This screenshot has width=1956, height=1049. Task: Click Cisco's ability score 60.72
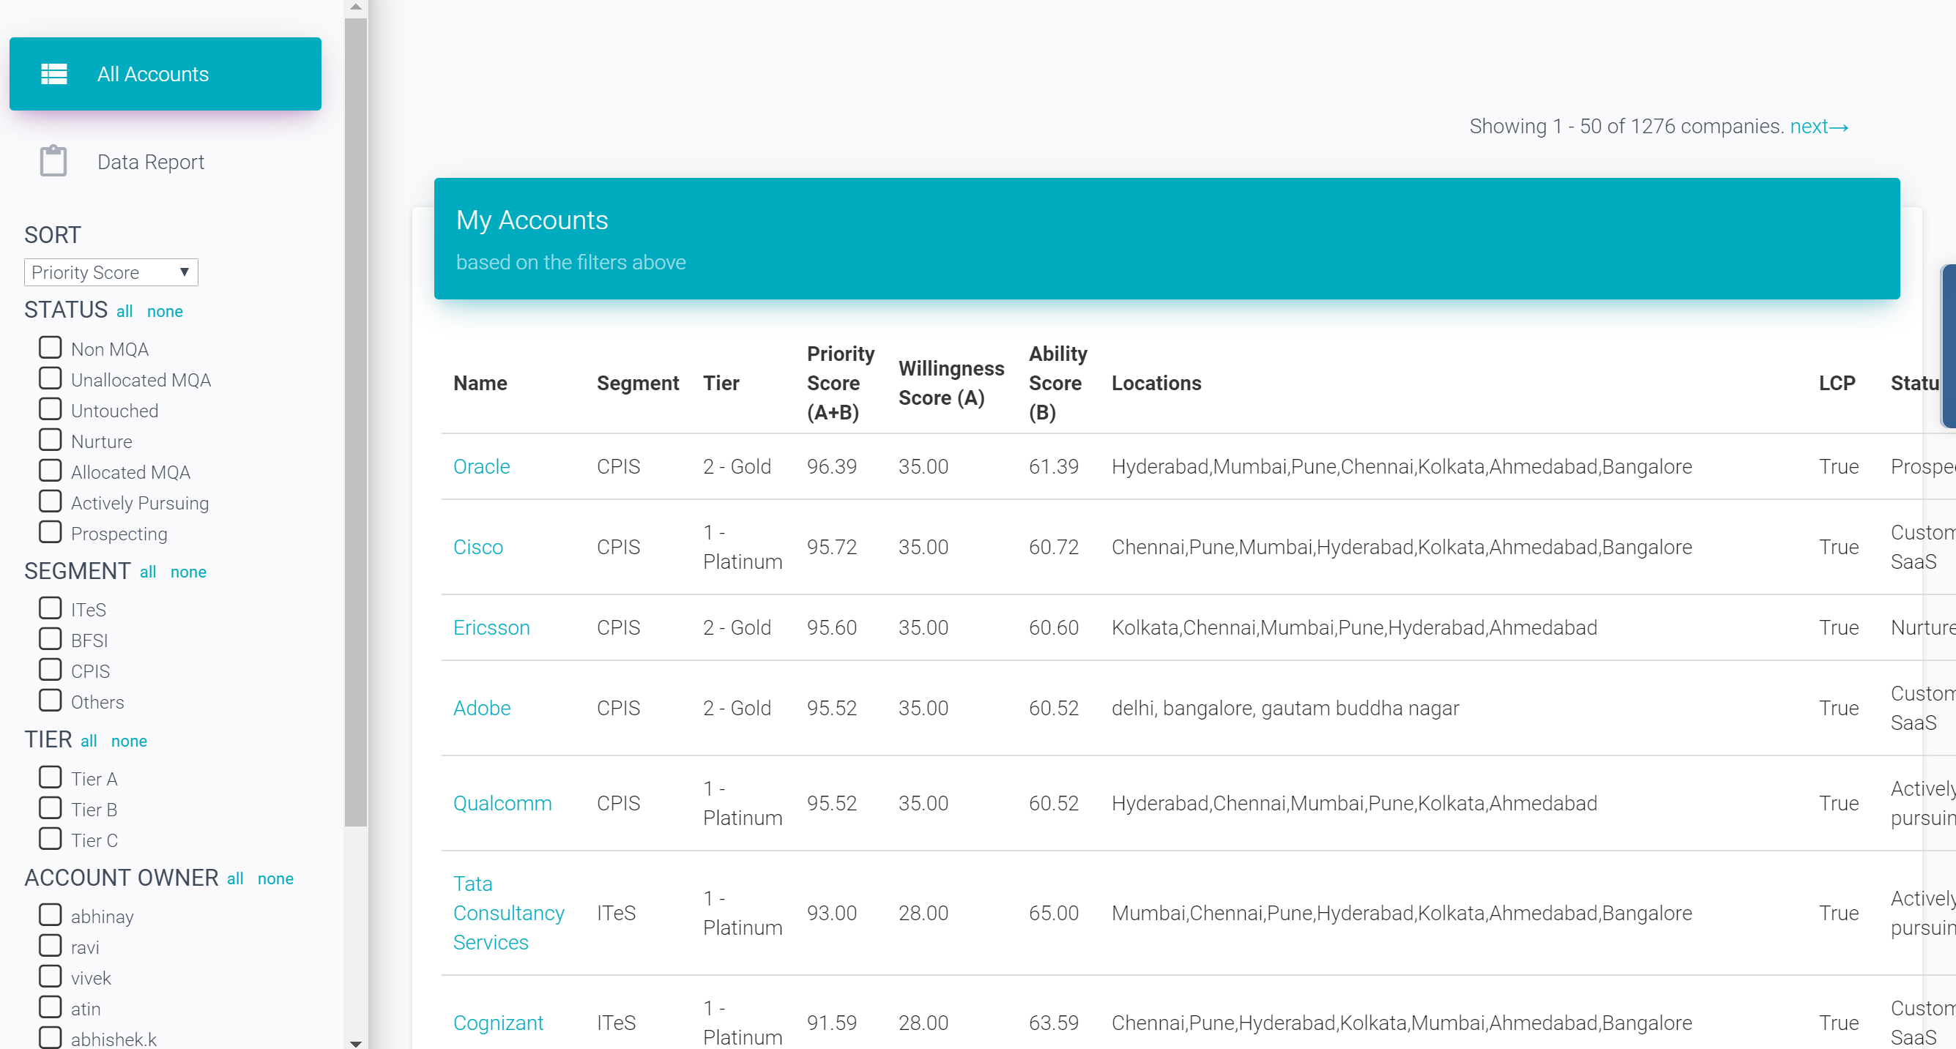pos(1053,547)
